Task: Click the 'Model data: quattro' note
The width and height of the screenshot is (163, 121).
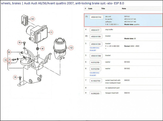Action: click(x=132, y=25)
